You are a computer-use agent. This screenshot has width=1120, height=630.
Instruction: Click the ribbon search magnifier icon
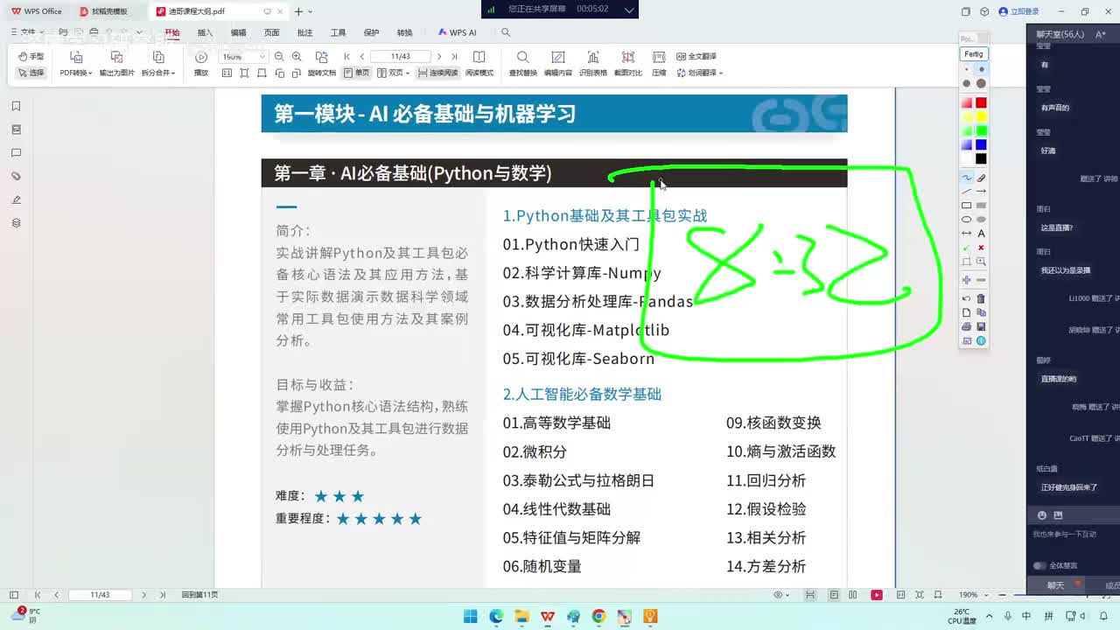[x=505, y=32]
